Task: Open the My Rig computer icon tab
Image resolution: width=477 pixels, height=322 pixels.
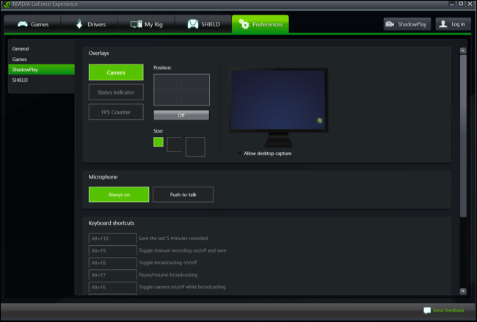Action: pyautogui.click(x=136, y=24)
